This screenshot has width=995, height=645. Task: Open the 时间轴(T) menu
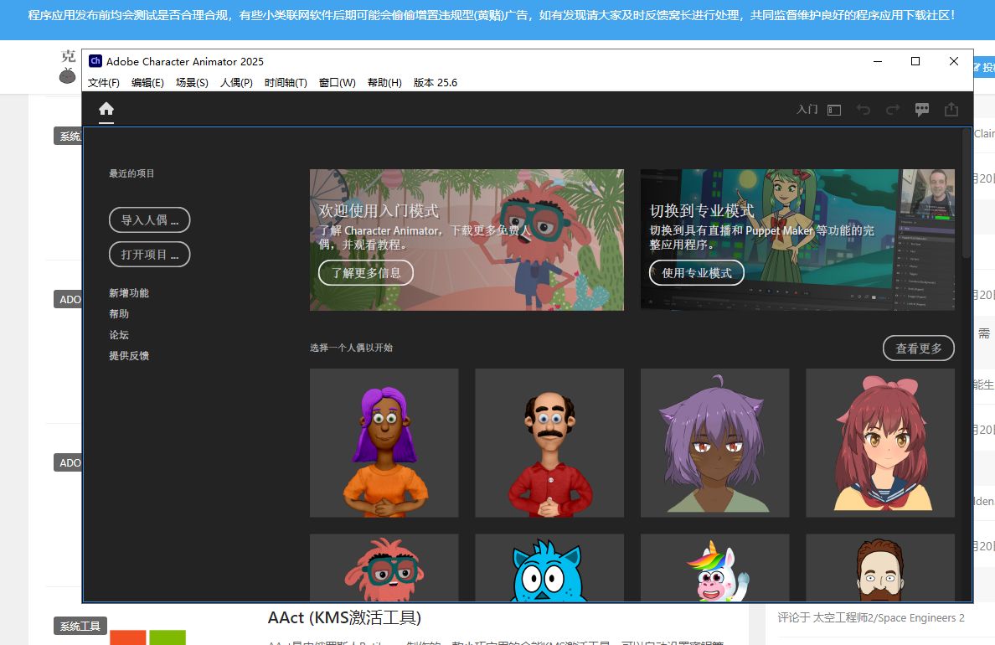286,82
